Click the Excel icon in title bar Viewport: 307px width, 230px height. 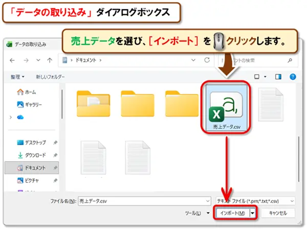[9, 44]
